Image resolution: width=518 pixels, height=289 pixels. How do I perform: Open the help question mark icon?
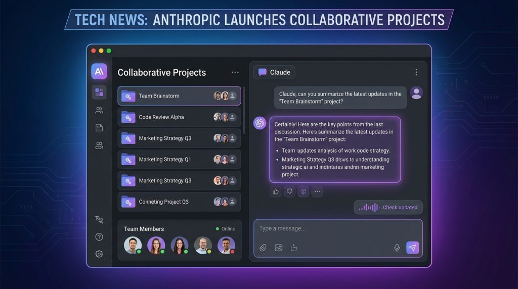click(99, 237)
